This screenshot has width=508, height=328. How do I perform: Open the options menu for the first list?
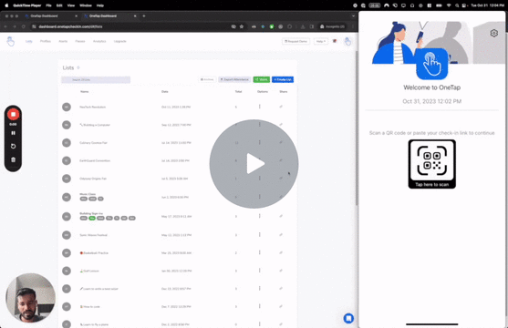[260, 107]
